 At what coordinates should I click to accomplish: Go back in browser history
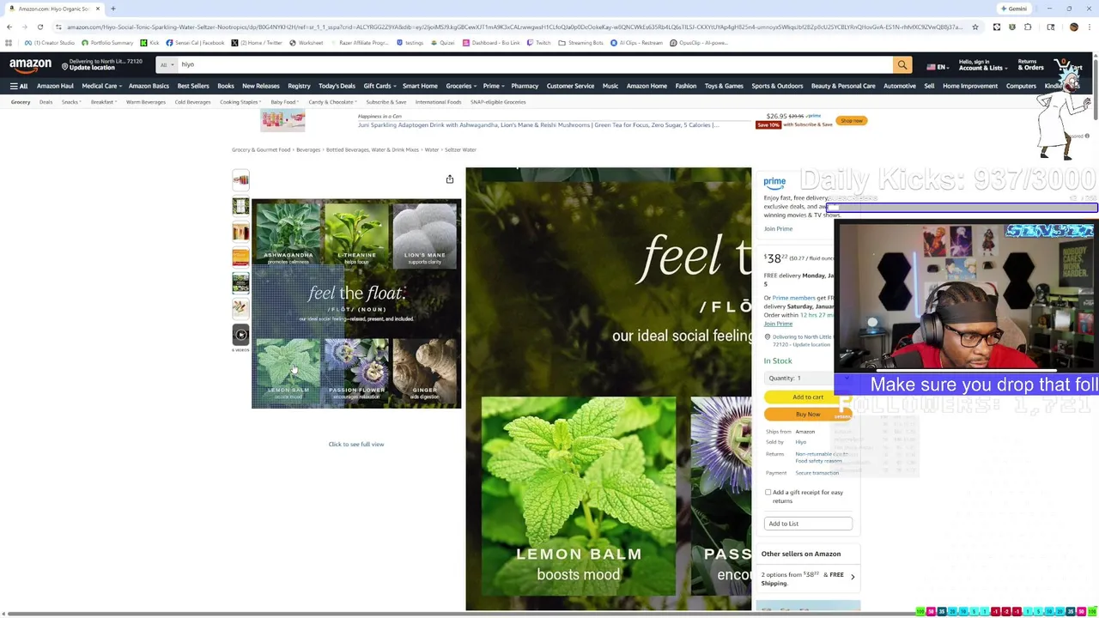point(9,27)
